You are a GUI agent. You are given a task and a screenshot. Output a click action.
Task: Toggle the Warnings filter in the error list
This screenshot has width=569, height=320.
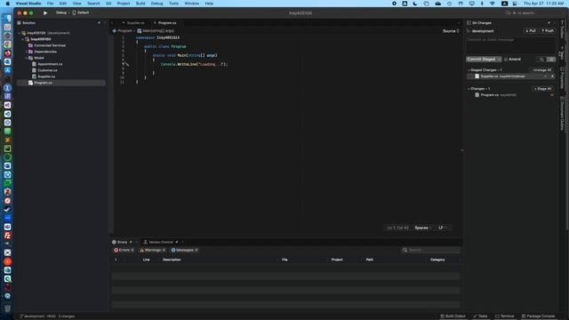tap(152, 250)
